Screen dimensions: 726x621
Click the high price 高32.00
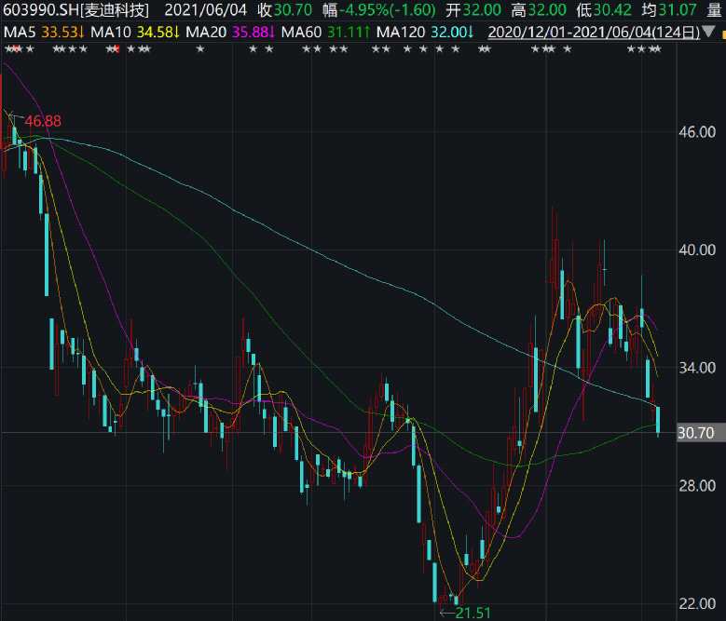pyautogui.click(x=539, y=9)
